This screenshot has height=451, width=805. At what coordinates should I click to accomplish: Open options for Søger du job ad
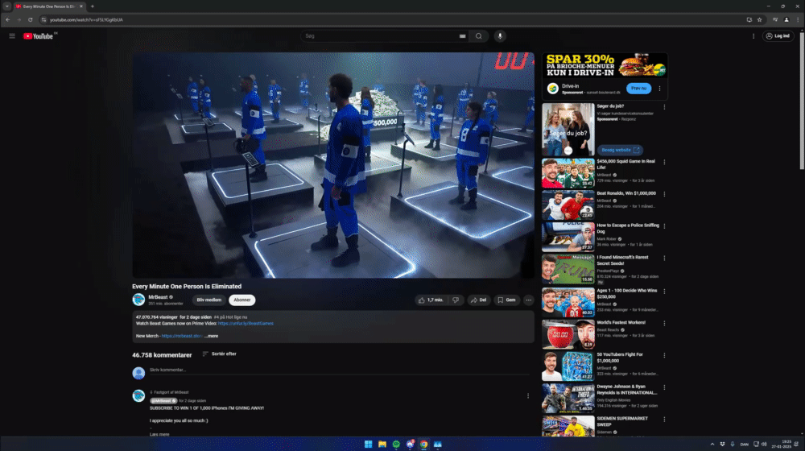pos(664,107)
